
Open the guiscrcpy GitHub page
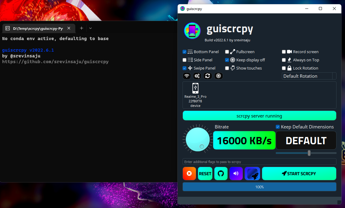221,173
